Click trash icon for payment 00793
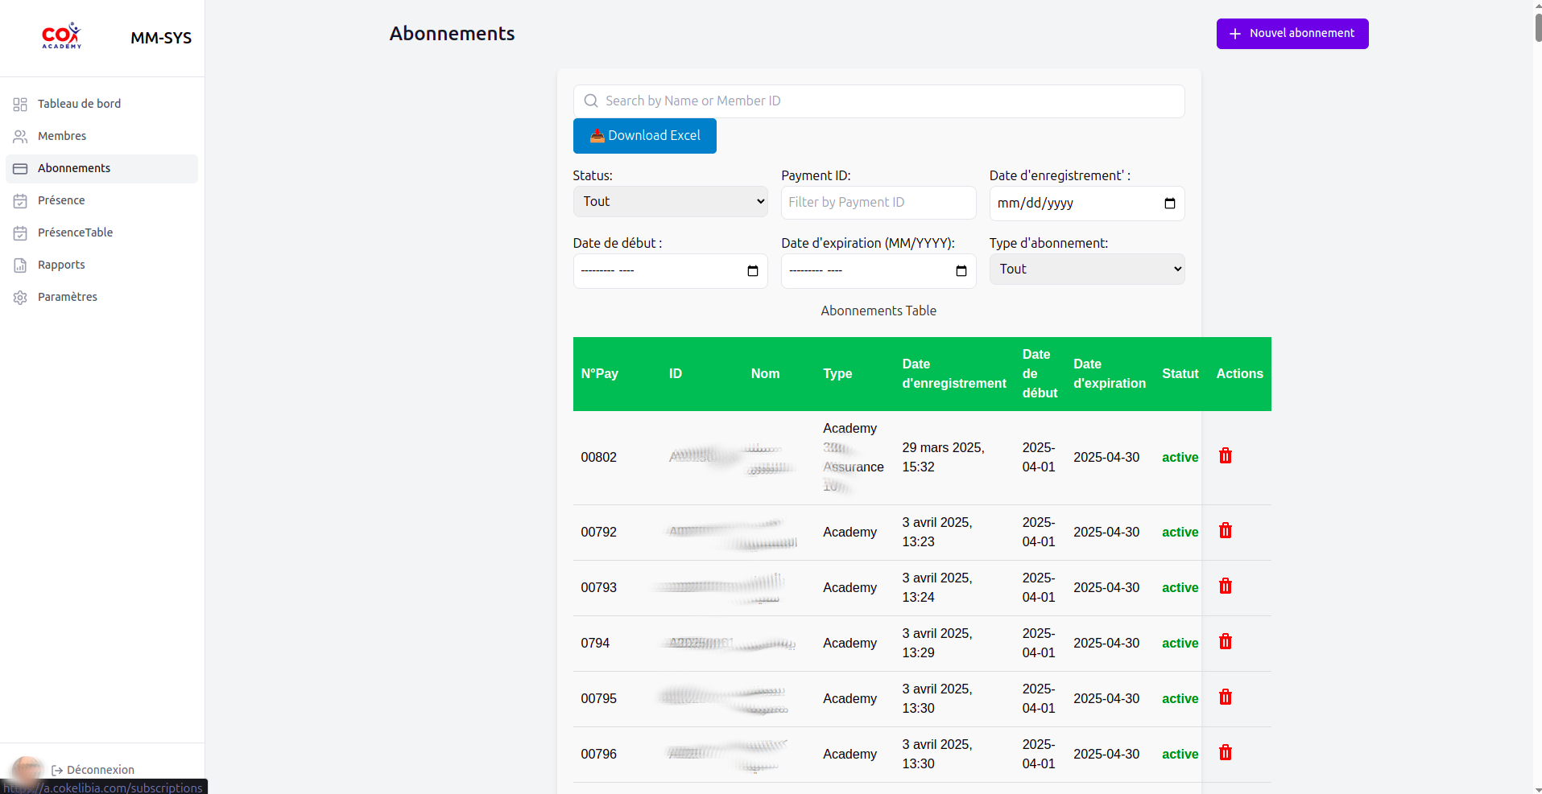Image resolution: width=1542 pixels, height=794 pixels. (1225, 586)
